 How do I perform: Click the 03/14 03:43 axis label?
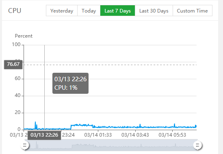pyautogui.click(x=135, y=135)
